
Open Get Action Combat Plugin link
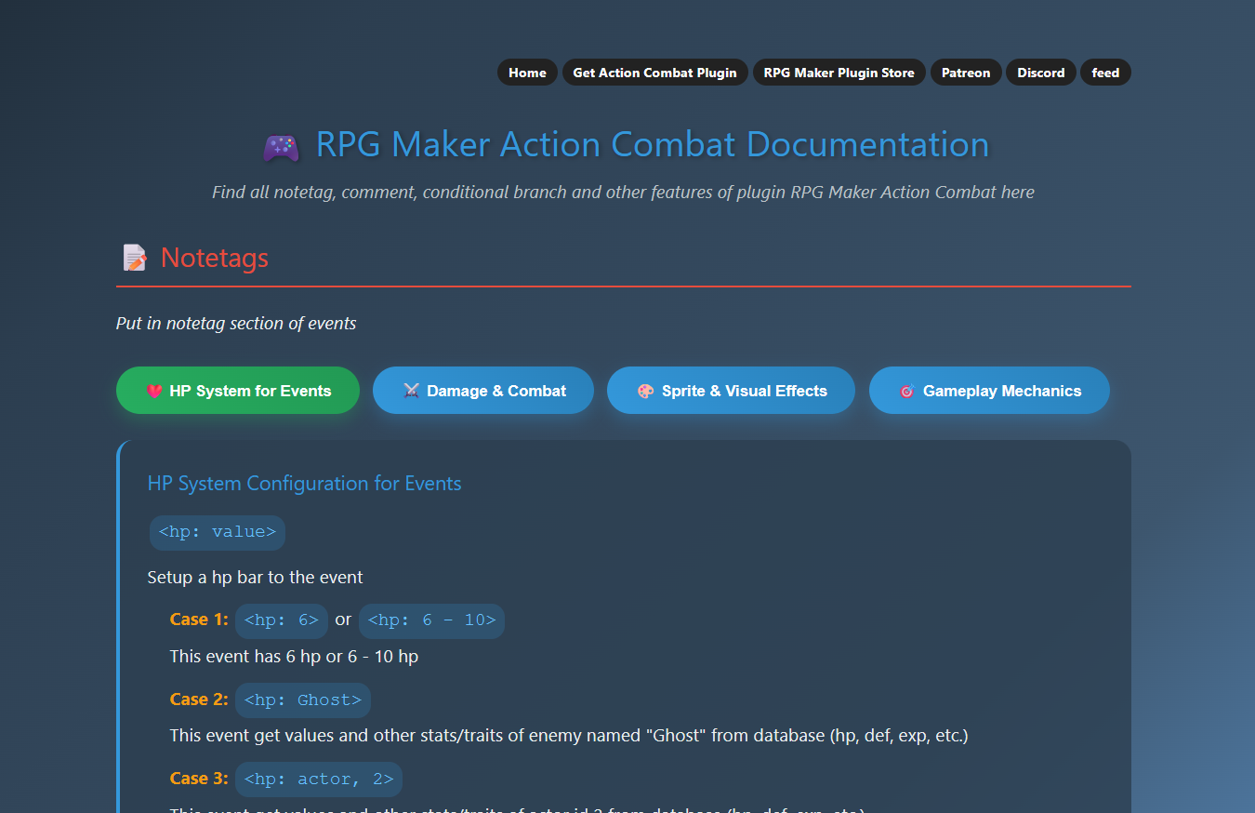click(654, 73)
